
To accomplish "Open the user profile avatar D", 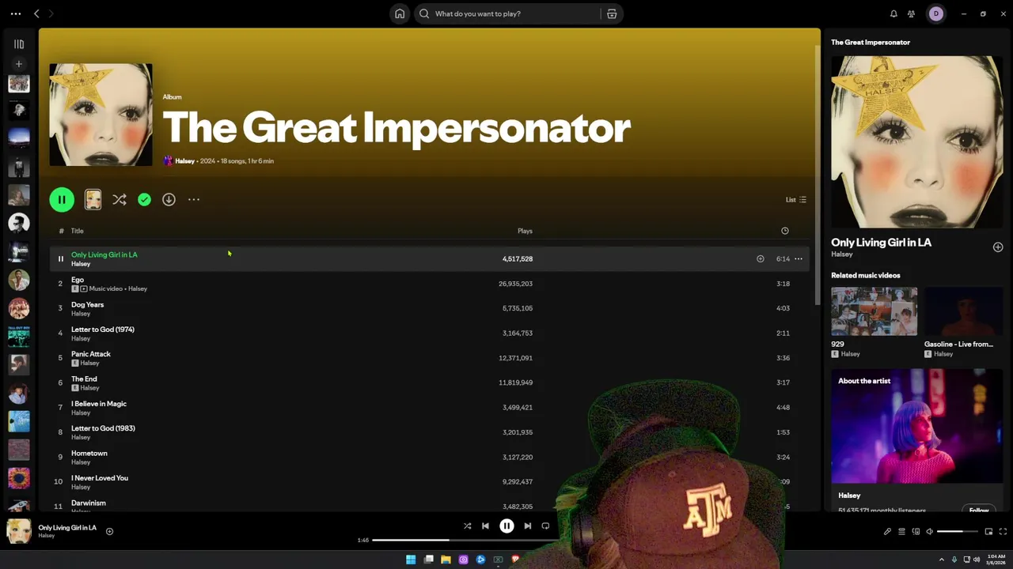I will (936, 13).
